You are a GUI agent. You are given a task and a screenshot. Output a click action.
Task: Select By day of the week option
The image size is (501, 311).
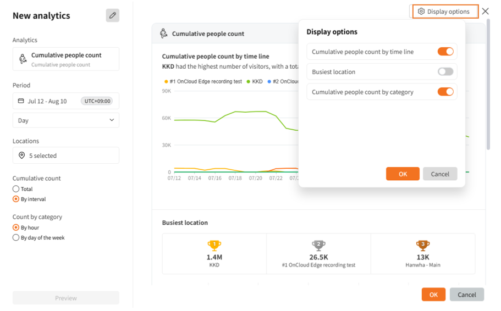pyautogui.click(x=16, y=238)
